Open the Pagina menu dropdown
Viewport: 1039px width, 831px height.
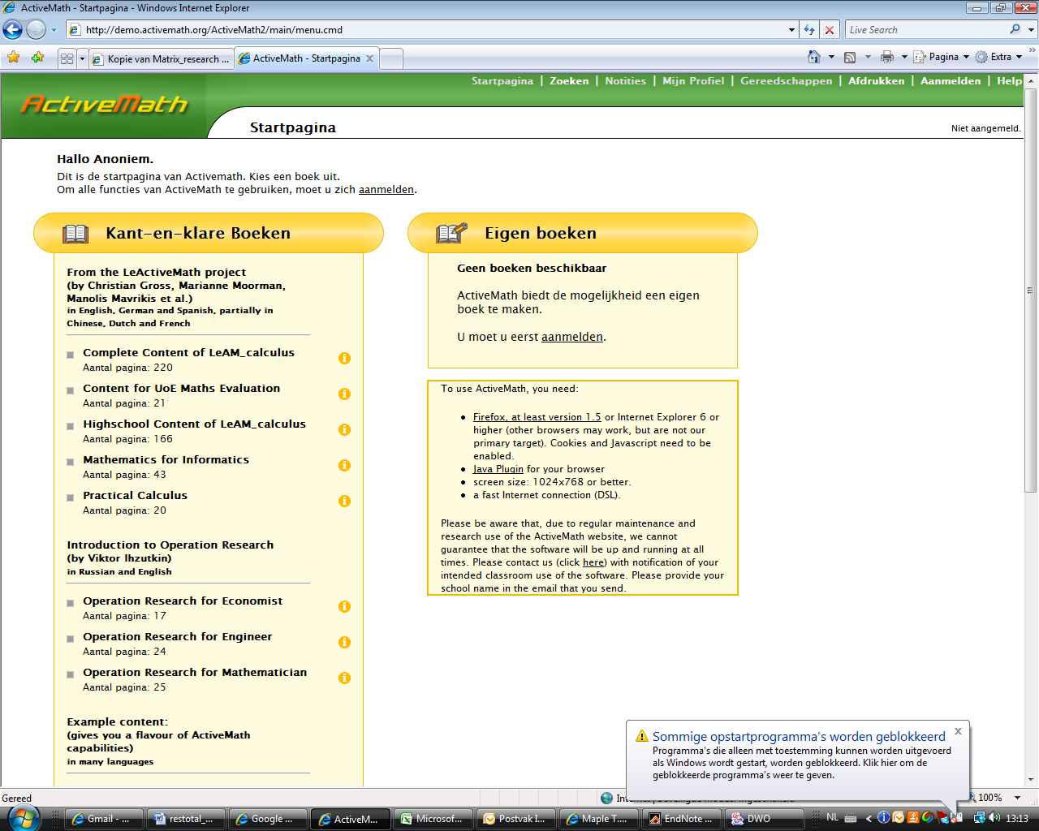942,57
